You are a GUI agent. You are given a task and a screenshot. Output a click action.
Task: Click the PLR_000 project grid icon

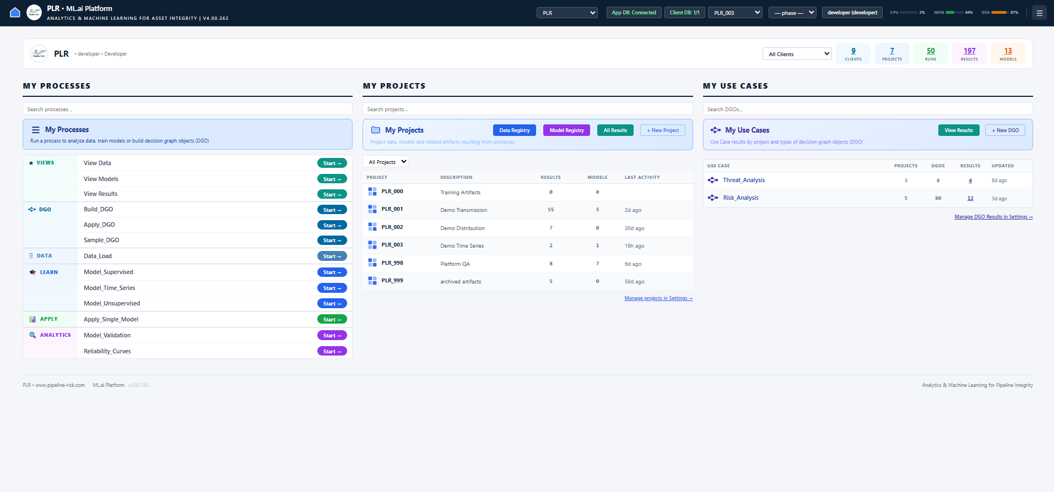[372, 192]
